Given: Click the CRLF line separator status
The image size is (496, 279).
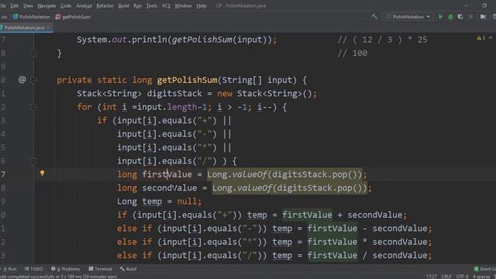Looking at the screenshot, I should click(x=446, y=277).
